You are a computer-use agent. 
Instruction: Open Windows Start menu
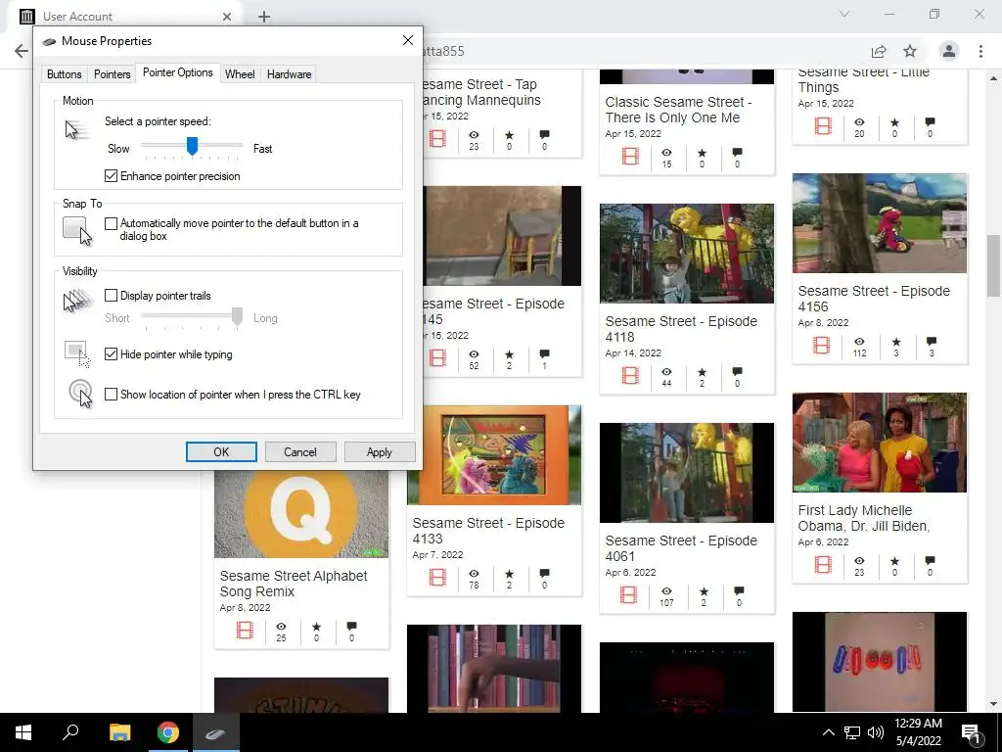[23, 732]
